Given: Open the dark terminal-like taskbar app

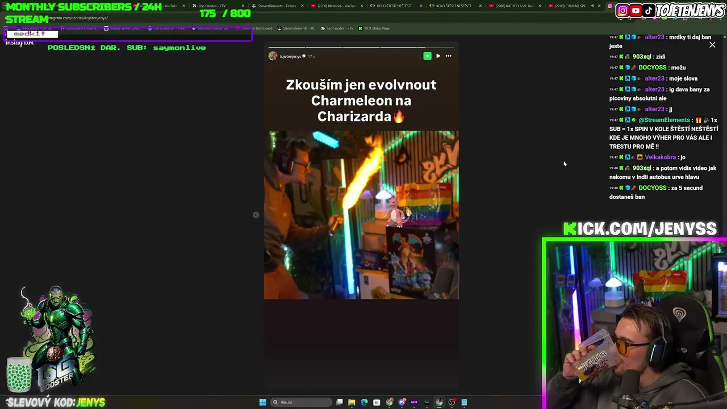Looking at the screenshot, I should (427, 402).
